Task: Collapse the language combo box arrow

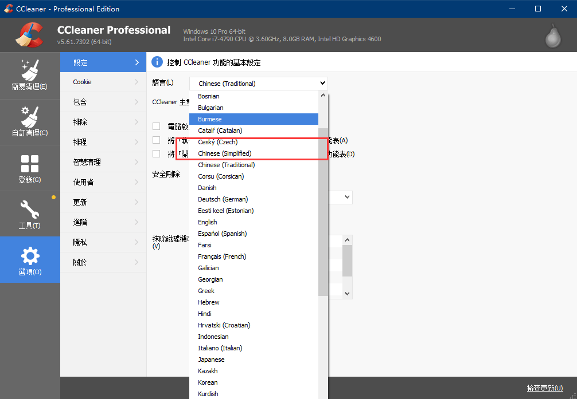Action: (x=323, y=84)
